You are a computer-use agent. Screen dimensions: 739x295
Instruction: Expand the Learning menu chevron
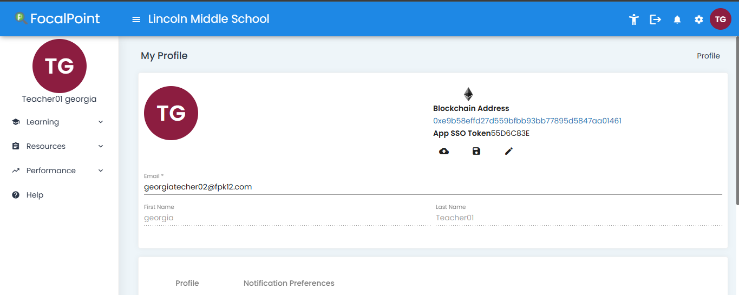[101, 122]
